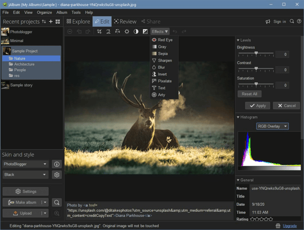Apply the Sepia effect
The height and width of the screenshot is (230, 304).
pos(164,54)
